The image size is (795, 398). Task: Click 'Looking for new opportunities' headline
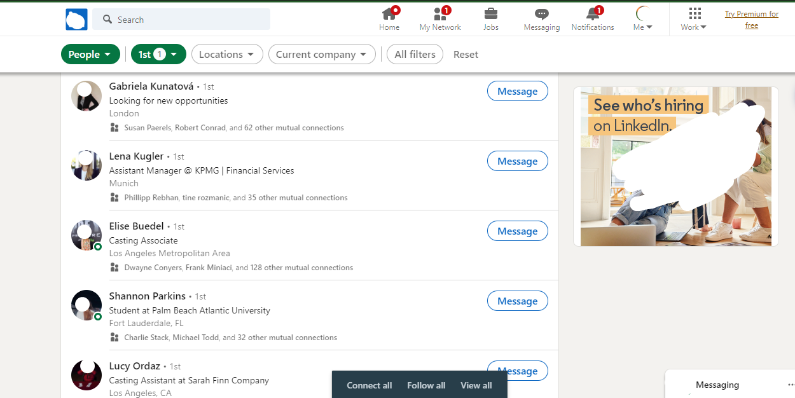pyautogui.click(x=169, y=100)
